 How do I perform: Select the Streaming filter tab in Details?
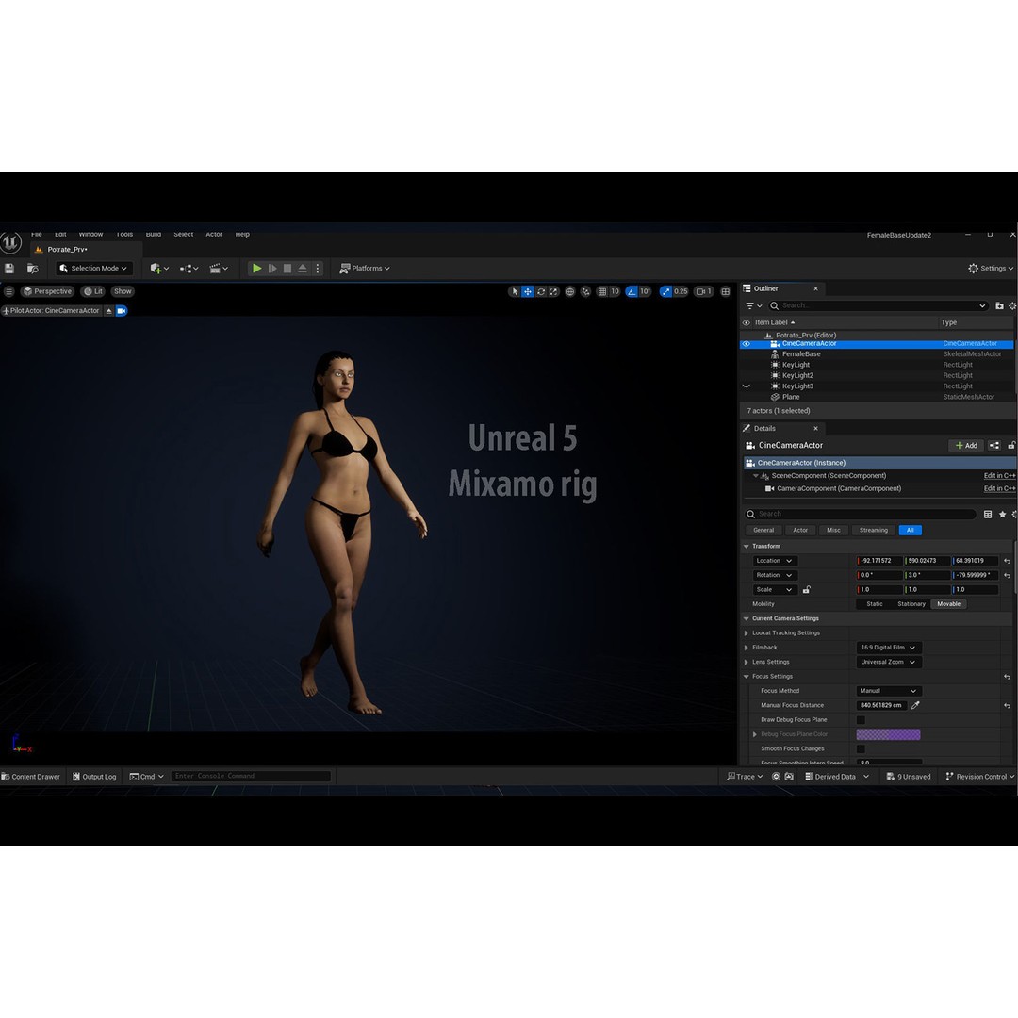tap(873, 531)
